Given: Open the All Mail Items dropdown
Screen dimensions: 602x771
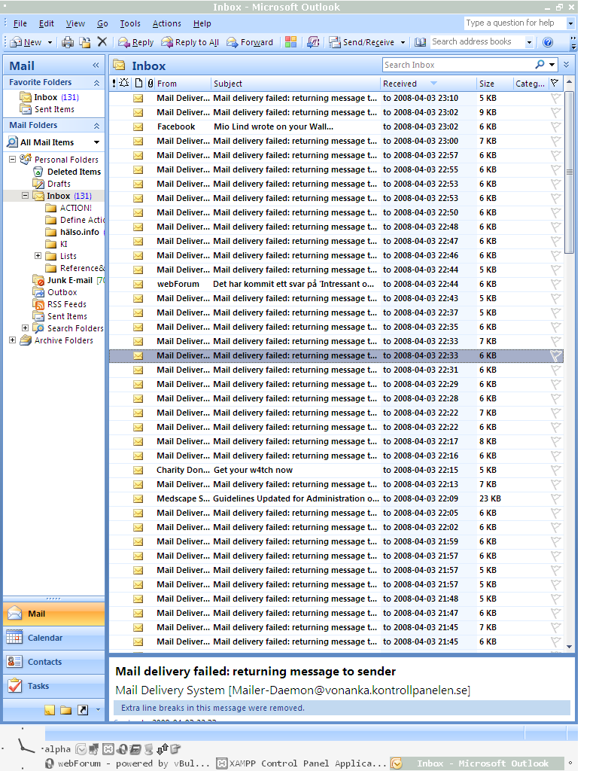Looking at the screenshot, I should [97, 142].
